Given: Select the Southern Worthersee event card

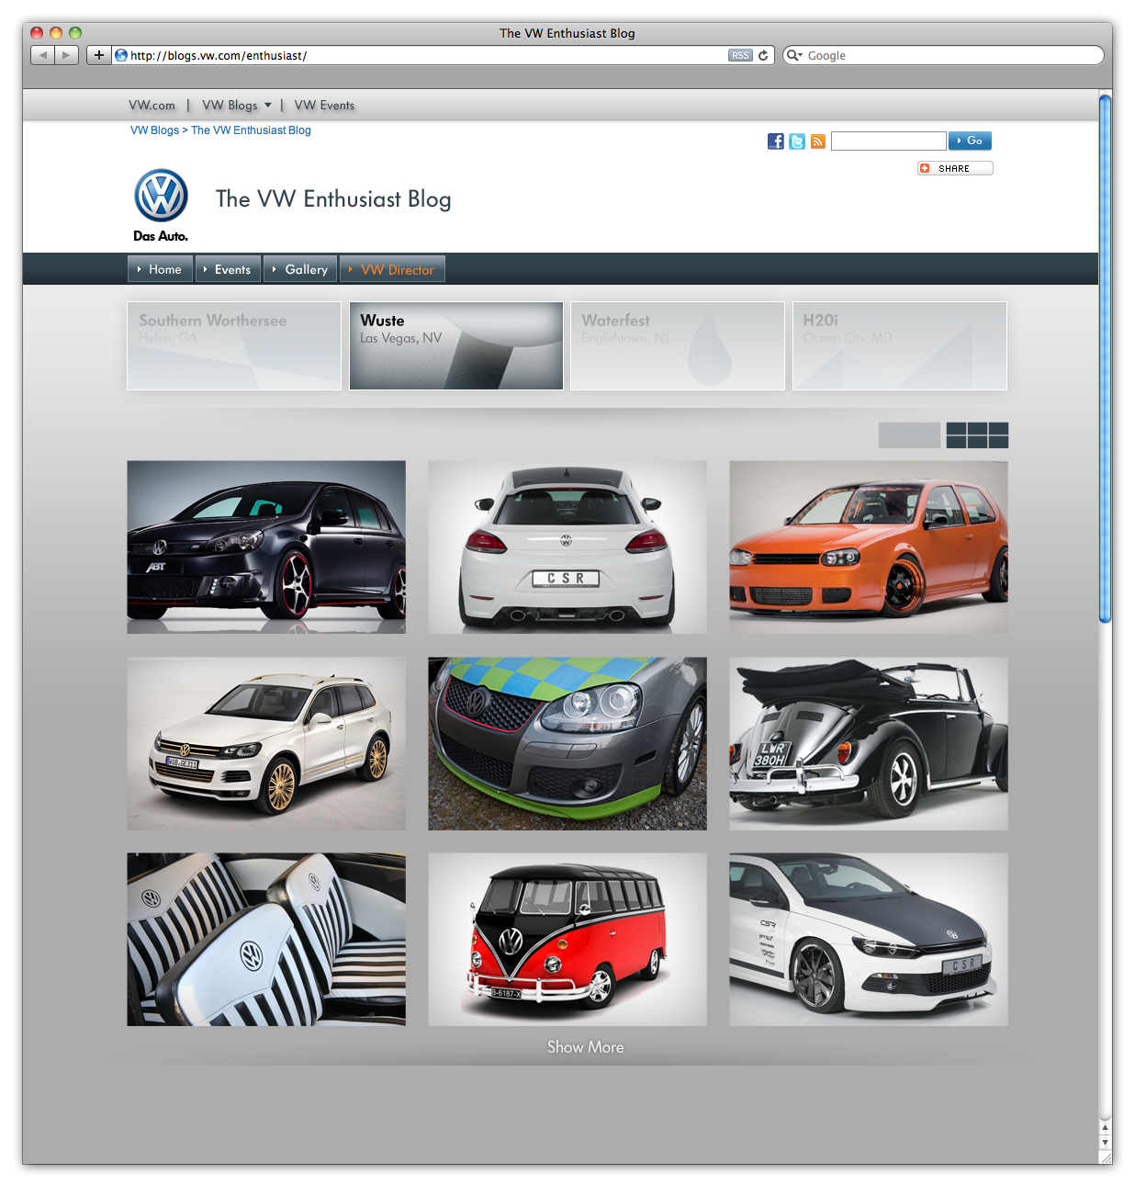Looking at the screenshot, I should point(234,346).
